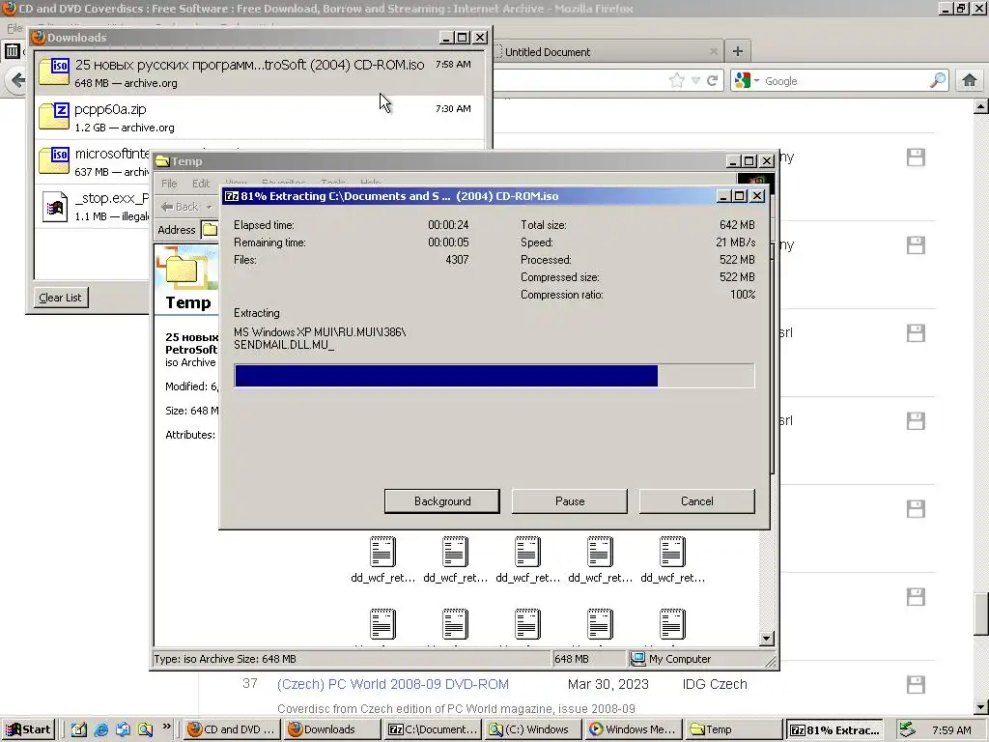Viewport: 989px width, 742px height.
Task: Switch to Temp folder taskbar button
Action: click(734, 729)
